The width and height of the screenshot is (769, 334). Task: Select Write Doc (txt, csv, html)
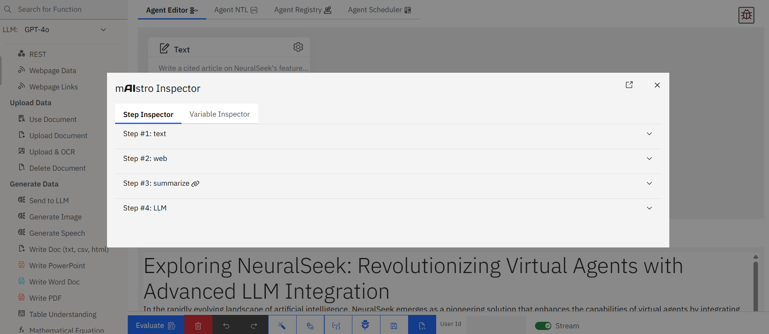pyautogui.click(x=69, y=249)
